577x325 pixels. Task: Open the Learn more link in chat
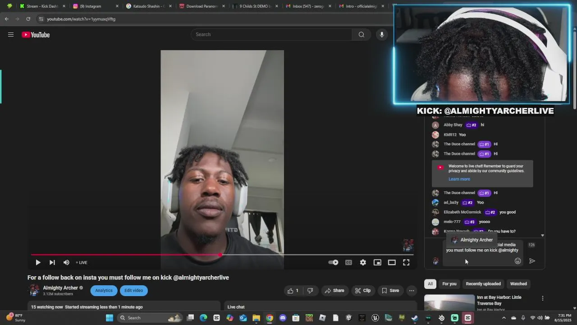459,179
